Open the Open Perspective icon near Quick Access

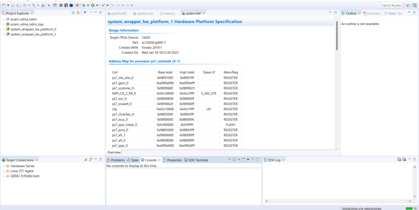pos(408,5)
